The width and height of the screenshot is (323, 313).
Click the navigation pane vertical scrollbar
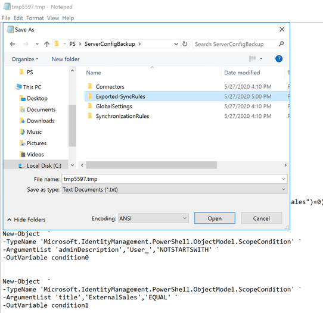coord(72,126)
